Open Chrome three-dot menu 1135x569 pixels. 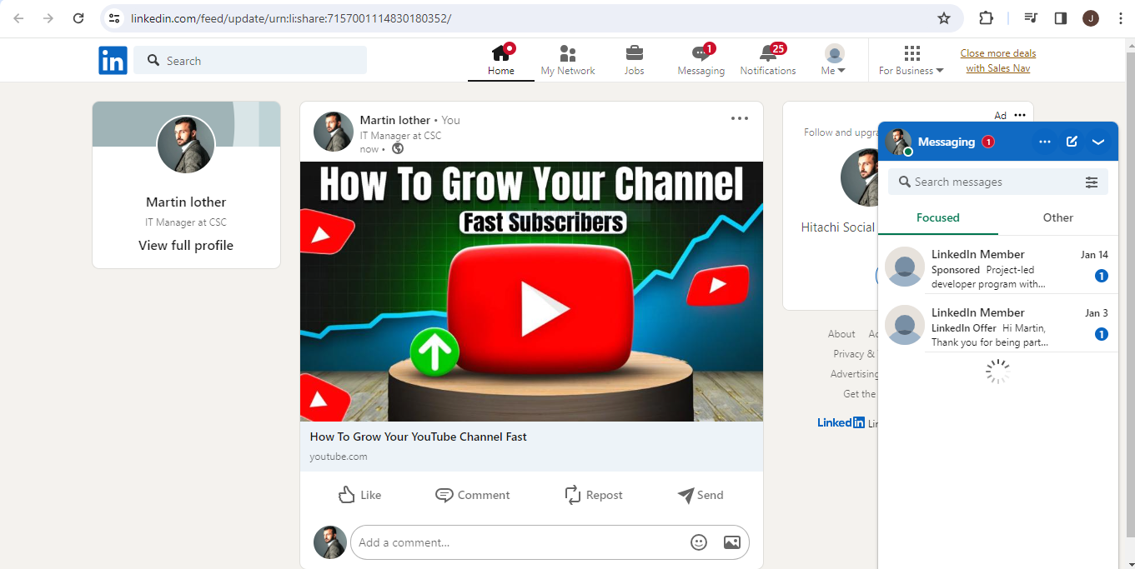(x=1120, y=18)
